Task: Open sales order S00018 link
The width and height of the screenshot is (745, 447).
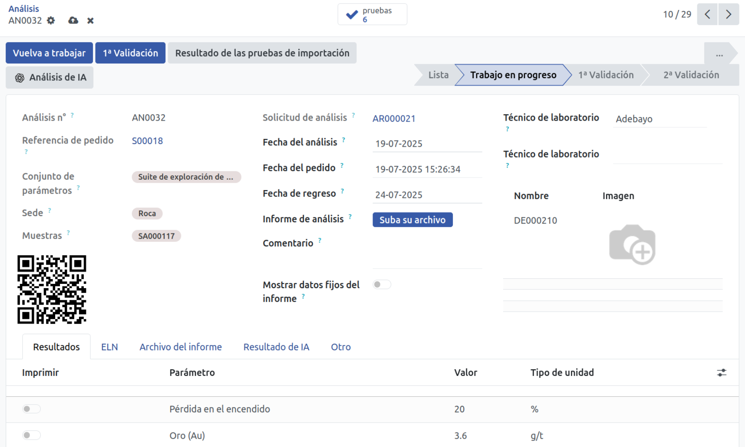Action: tap(147, 141)
